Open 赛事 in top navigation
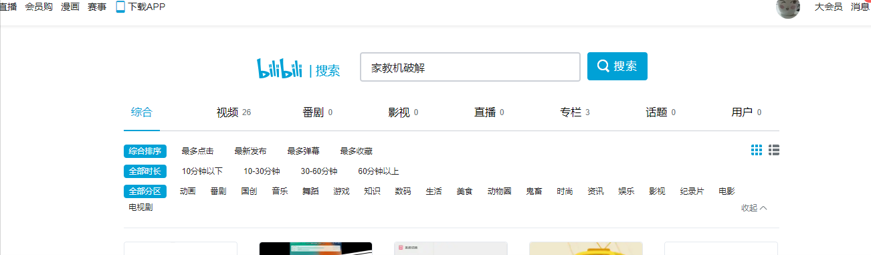 click(x=97, y=7)
